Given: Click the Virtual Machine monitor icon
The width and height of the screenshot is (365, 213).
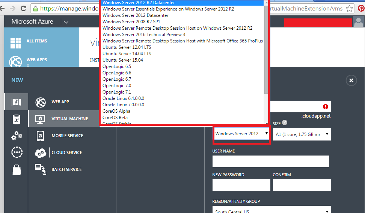Looking at the screenshot, I should (40, 119).
